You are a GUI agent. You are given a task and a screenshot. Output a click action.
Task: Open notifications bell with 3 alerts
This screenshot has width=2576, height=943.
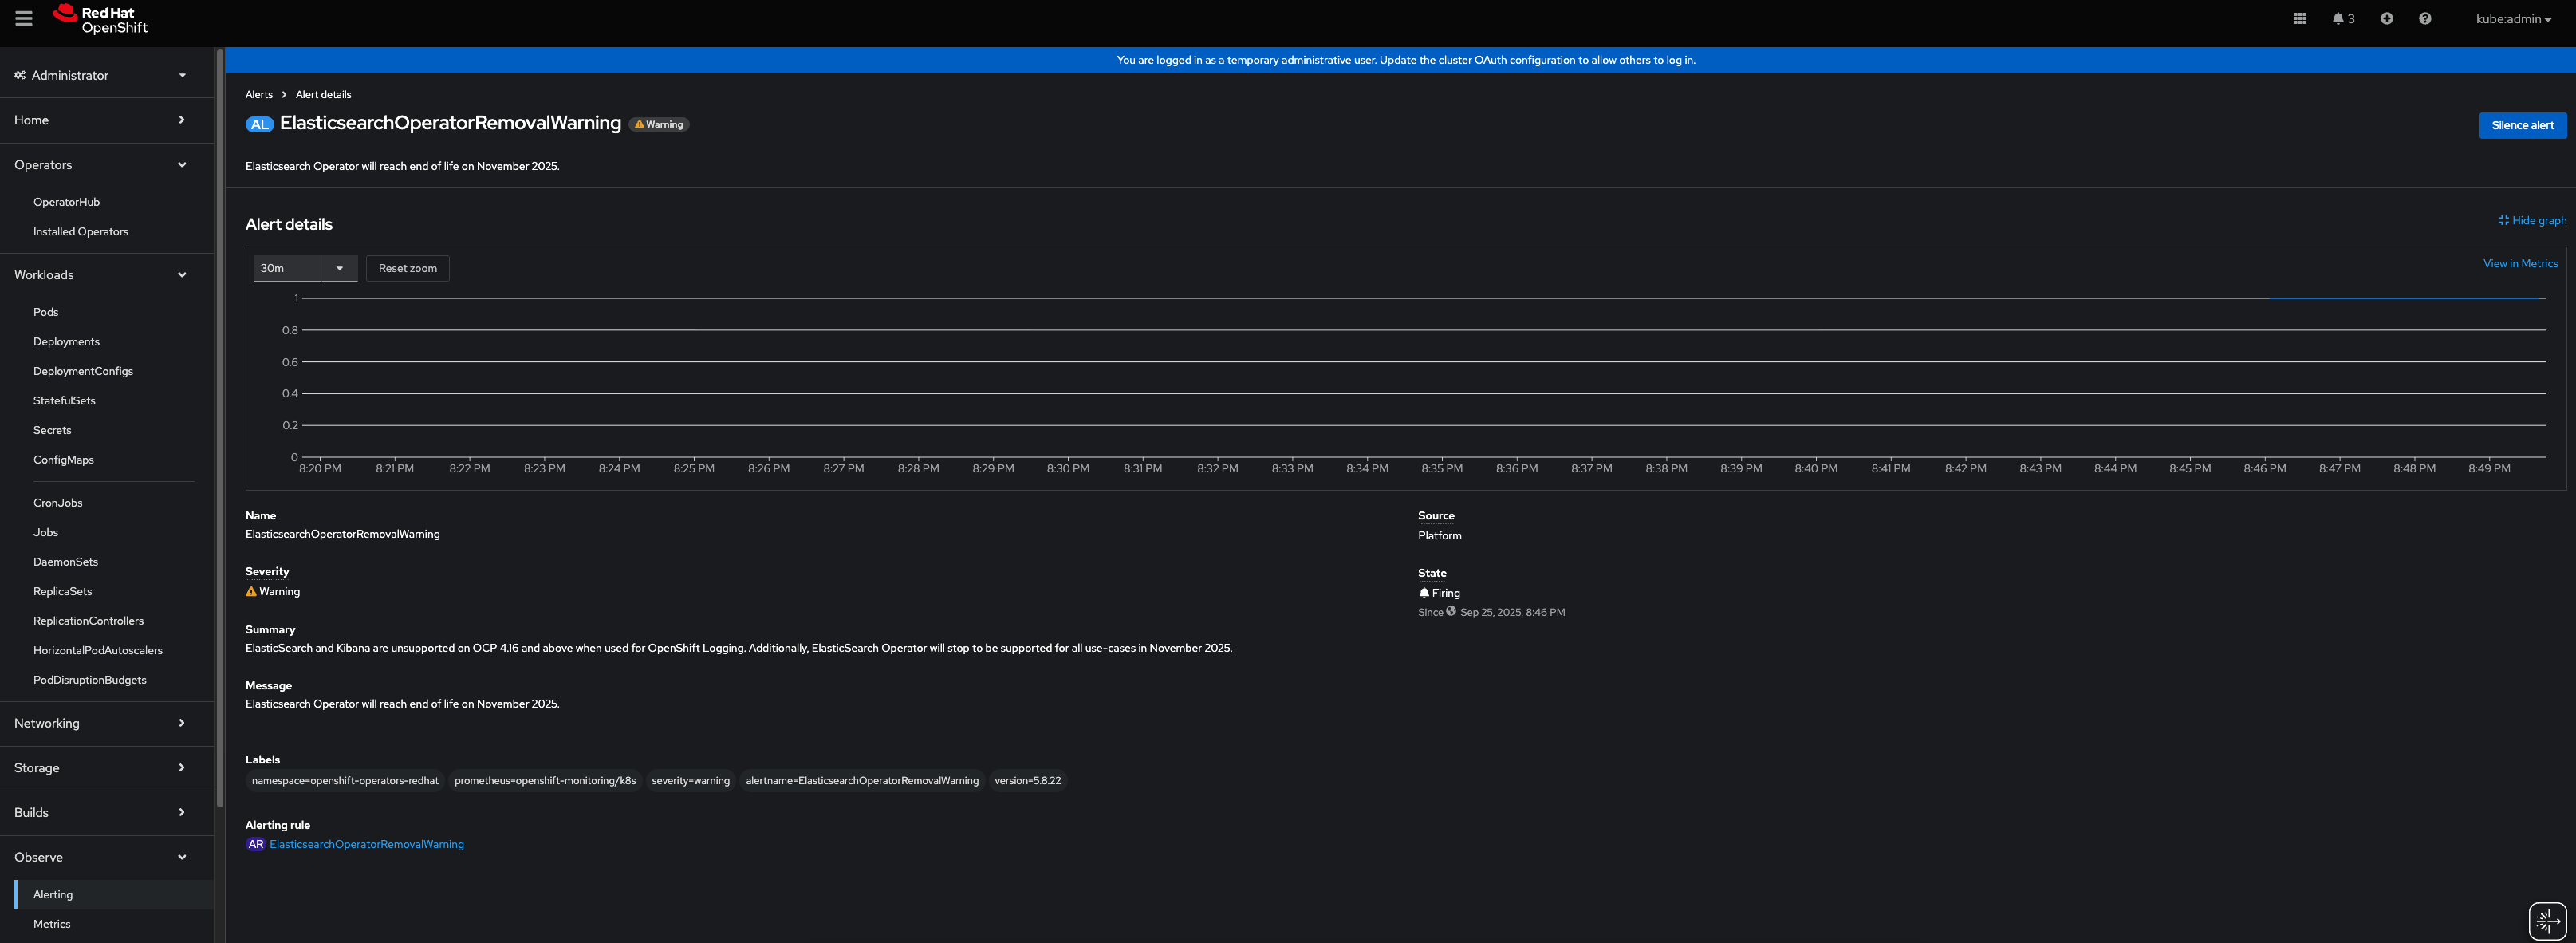(2343, 19)
